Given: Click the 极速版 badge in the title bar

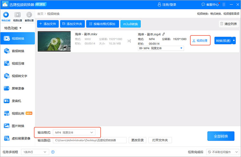Looking at the screenshot, I should pos(41,4).
